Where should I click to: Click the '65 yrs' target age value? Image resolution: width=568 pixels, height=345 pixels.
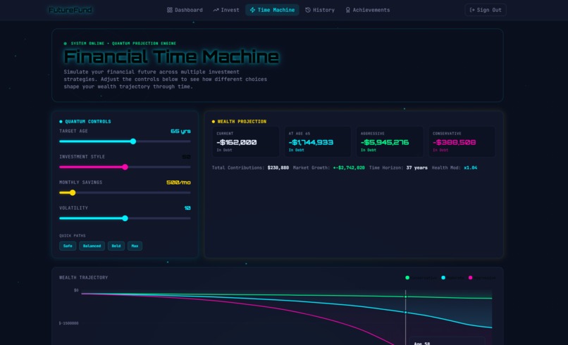point(180,131)
